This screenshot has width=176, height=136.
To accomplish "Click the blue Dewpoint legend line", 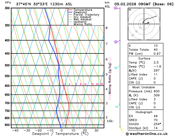I will (x=71, y=12).
